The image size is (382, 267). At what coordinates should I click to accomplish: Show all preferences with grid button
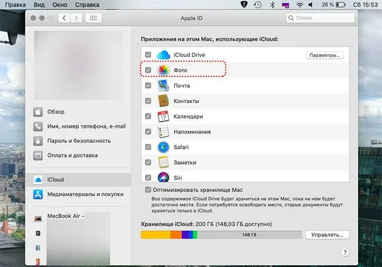[93, 18]
